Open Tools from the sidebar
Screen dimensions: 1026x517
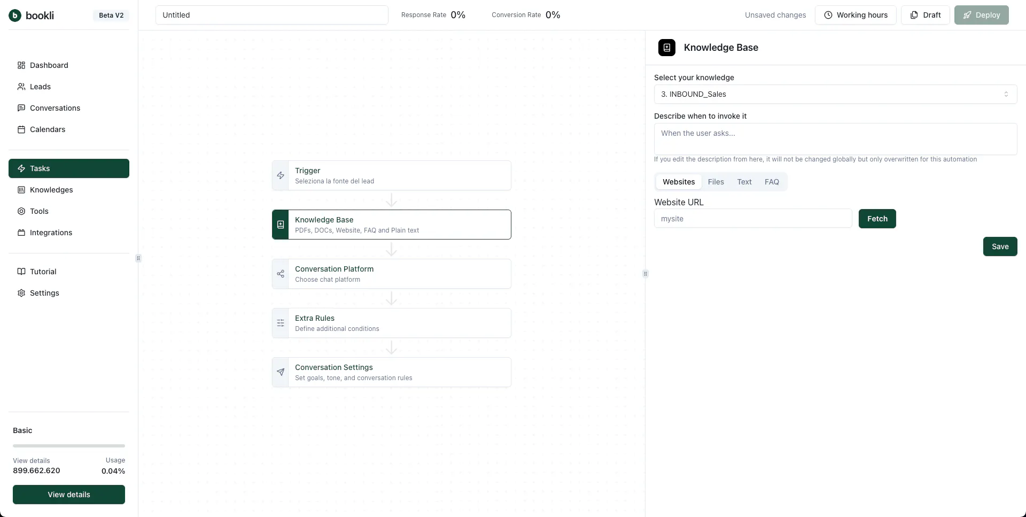[69, 211]
